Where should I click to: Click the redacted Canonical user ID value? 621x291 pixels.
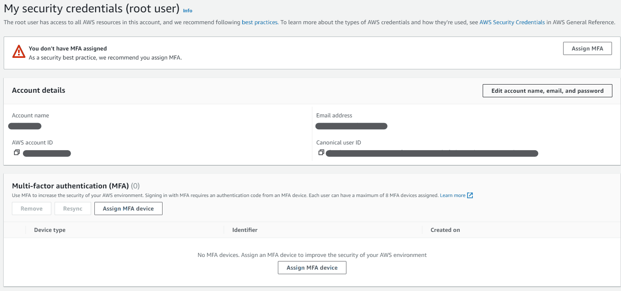click(431, 154)
